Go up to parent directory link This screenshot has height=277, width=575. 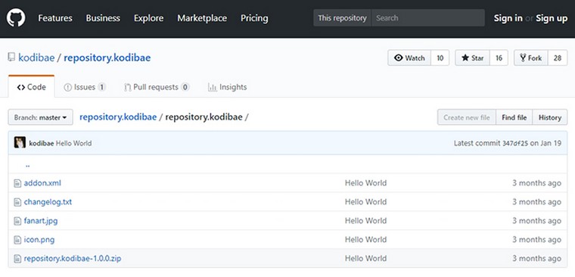pyautogui.click(x=27, y=165)
